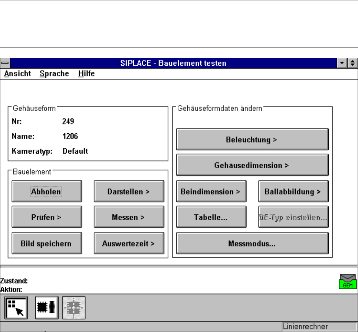Expand the Prüfen options button
358x332 pixels.
click(47, 217)
